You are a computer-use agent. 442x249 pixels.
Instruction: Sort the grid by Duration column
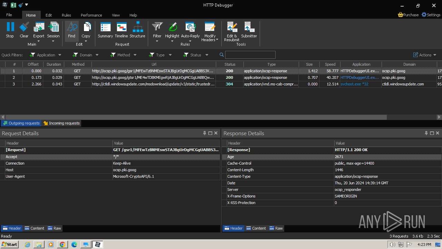pos(54,64)
